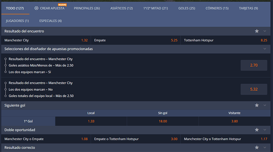Click the 1º Gol row label
Viewport: 273px width, 152px height.
pyautogui.click(x=28, y=121)
